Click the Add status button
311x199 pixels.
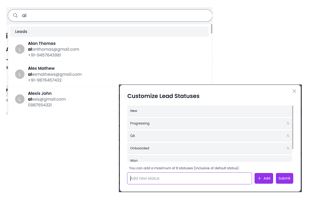click(264, 178)
